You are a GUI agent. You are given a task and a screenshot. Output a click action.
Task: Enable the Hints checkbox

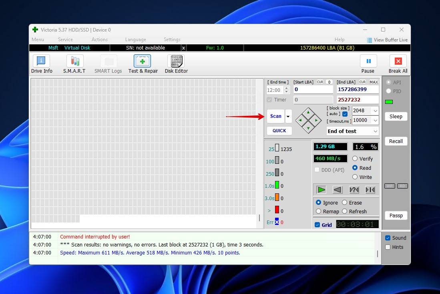pos(388,247)
